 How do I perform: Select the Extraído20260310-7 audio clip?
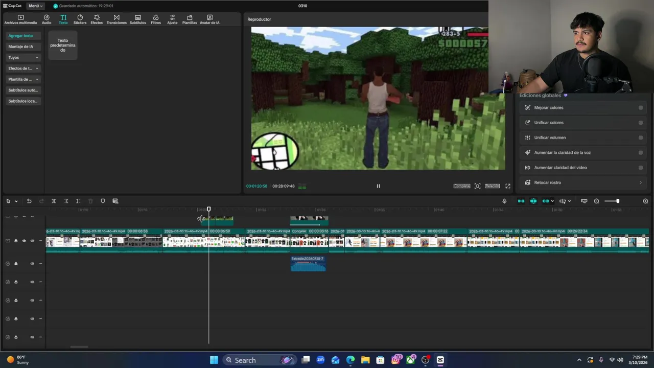pyautogui.click(x=308, y=264)
